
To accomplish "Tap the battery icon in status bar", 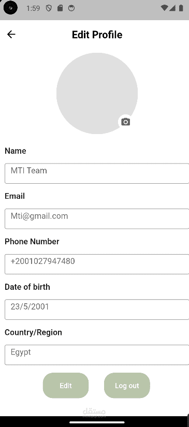I will click(181, 8).
